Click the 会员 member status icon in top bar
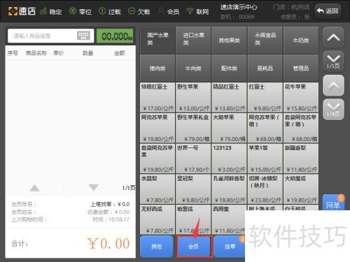Image resolution: width=350 pixels, height=262 pixels. pyautogui.click(x=161, y=11)
